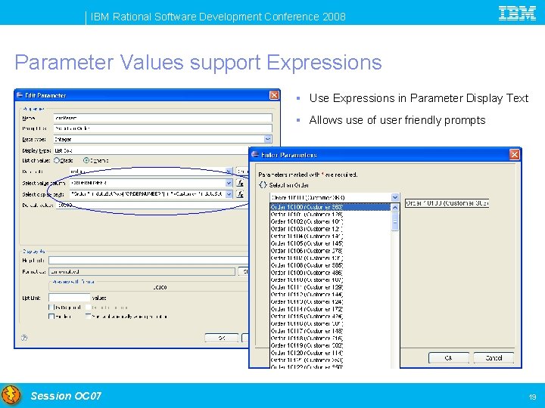Select Order 10119 in the list

[x=330, y=345]
